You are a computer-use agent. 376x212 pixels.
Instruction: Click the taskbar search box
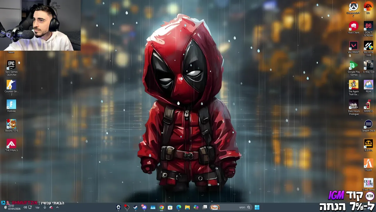point(231,207)
